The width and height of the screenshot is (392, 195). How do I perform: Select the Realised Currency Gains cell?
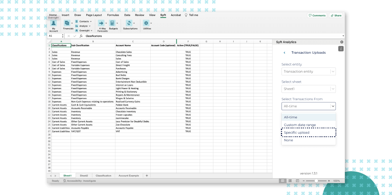133,101
